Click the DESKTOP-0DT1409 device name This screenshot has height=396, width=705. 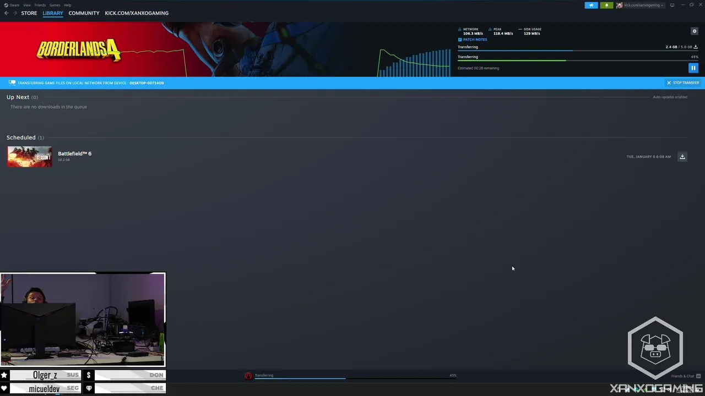[147, 83]
